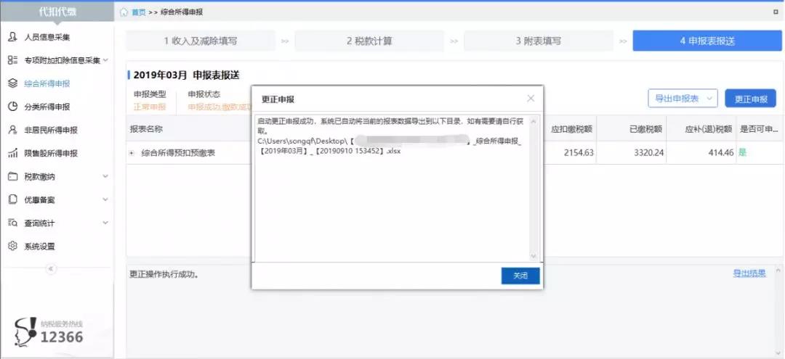This screenshot has height=359, width=785.
Task: Click the 综合所得申报 layers icon
Action: (x=12, y=83)
